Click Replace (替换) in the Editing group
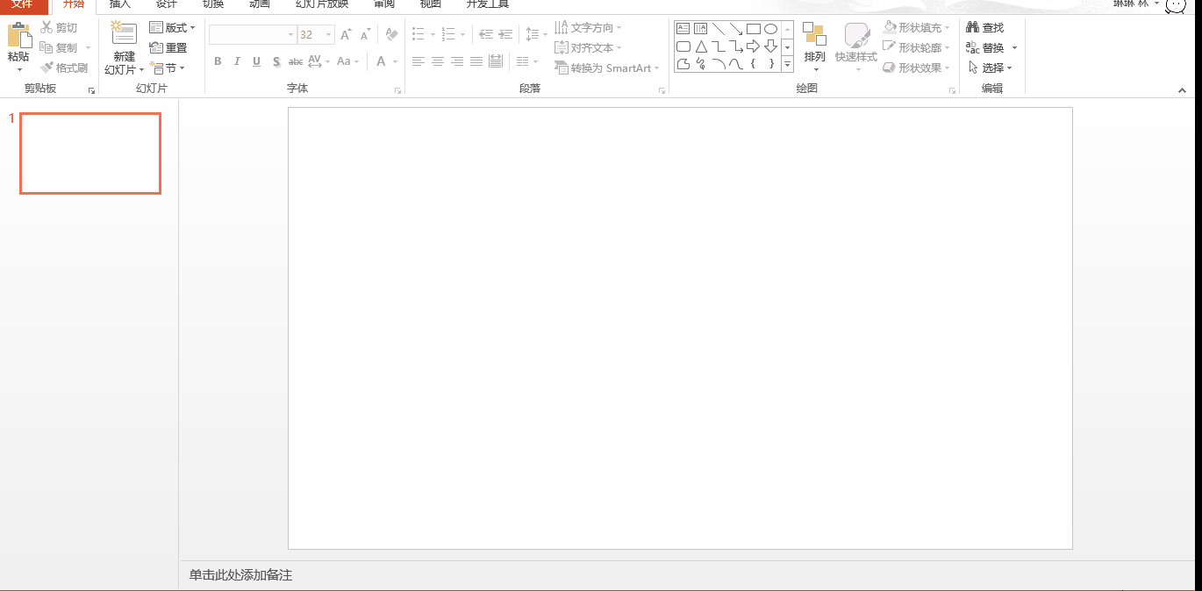Image resolution: width=1202 pixels, height=591 pixels. coord(991,47)
